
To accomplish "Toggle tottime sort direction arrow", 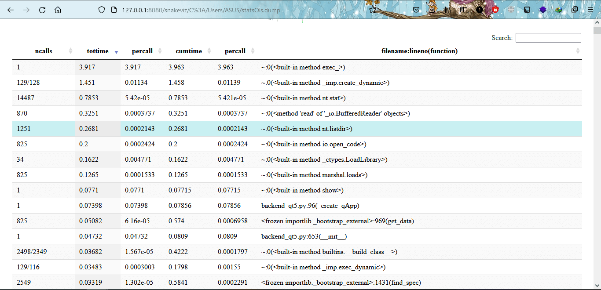I will pos(116,52).
